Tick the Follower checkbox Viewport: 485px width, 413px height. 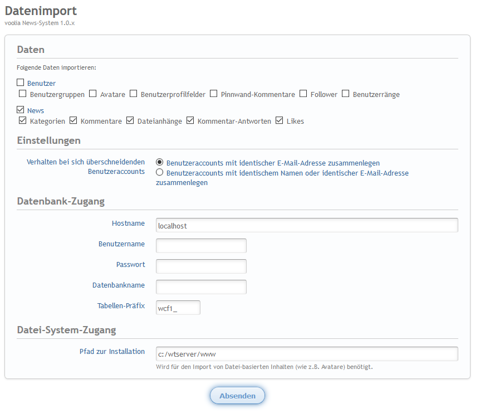(303, 94)
